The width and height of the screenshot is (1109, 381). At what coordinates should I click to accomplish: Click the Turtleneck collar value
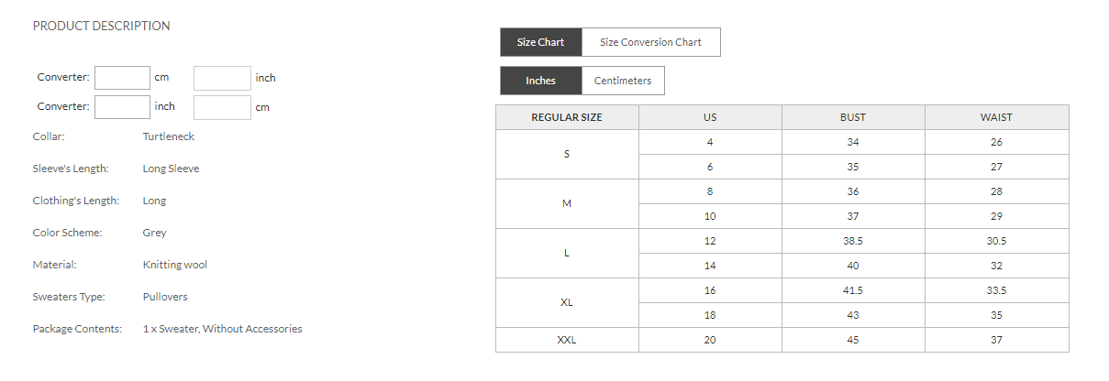[x=169, y=136]
